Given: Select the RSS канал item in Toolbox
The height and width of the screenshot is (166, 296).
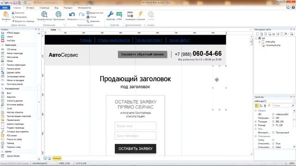Looking at the screenshot, I should click(x=12, y=136).
